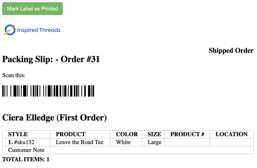Click the PRODUCT # column header
The width and height of the screenshot is (257, 168).
click(x=187, y=134)
